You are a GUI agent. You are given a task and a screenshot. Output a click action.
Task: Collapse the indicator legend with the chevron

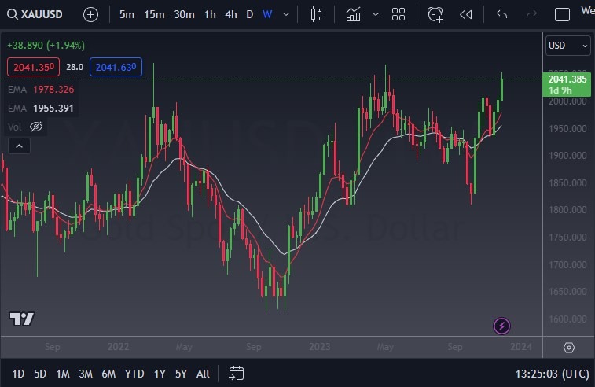point(19,146)
